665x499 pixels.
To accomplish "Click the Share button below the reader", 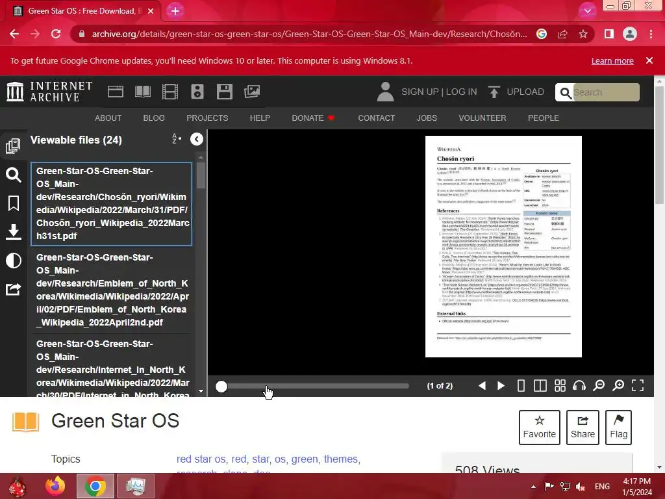I will pos(583,428).
